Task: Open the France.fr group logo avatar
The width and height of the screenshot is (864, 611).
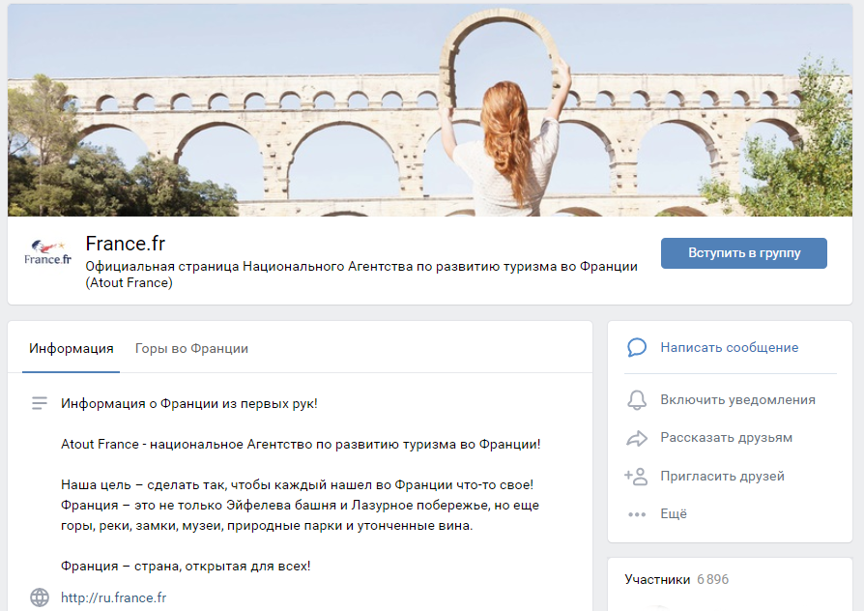Action: tap(48, 254)
